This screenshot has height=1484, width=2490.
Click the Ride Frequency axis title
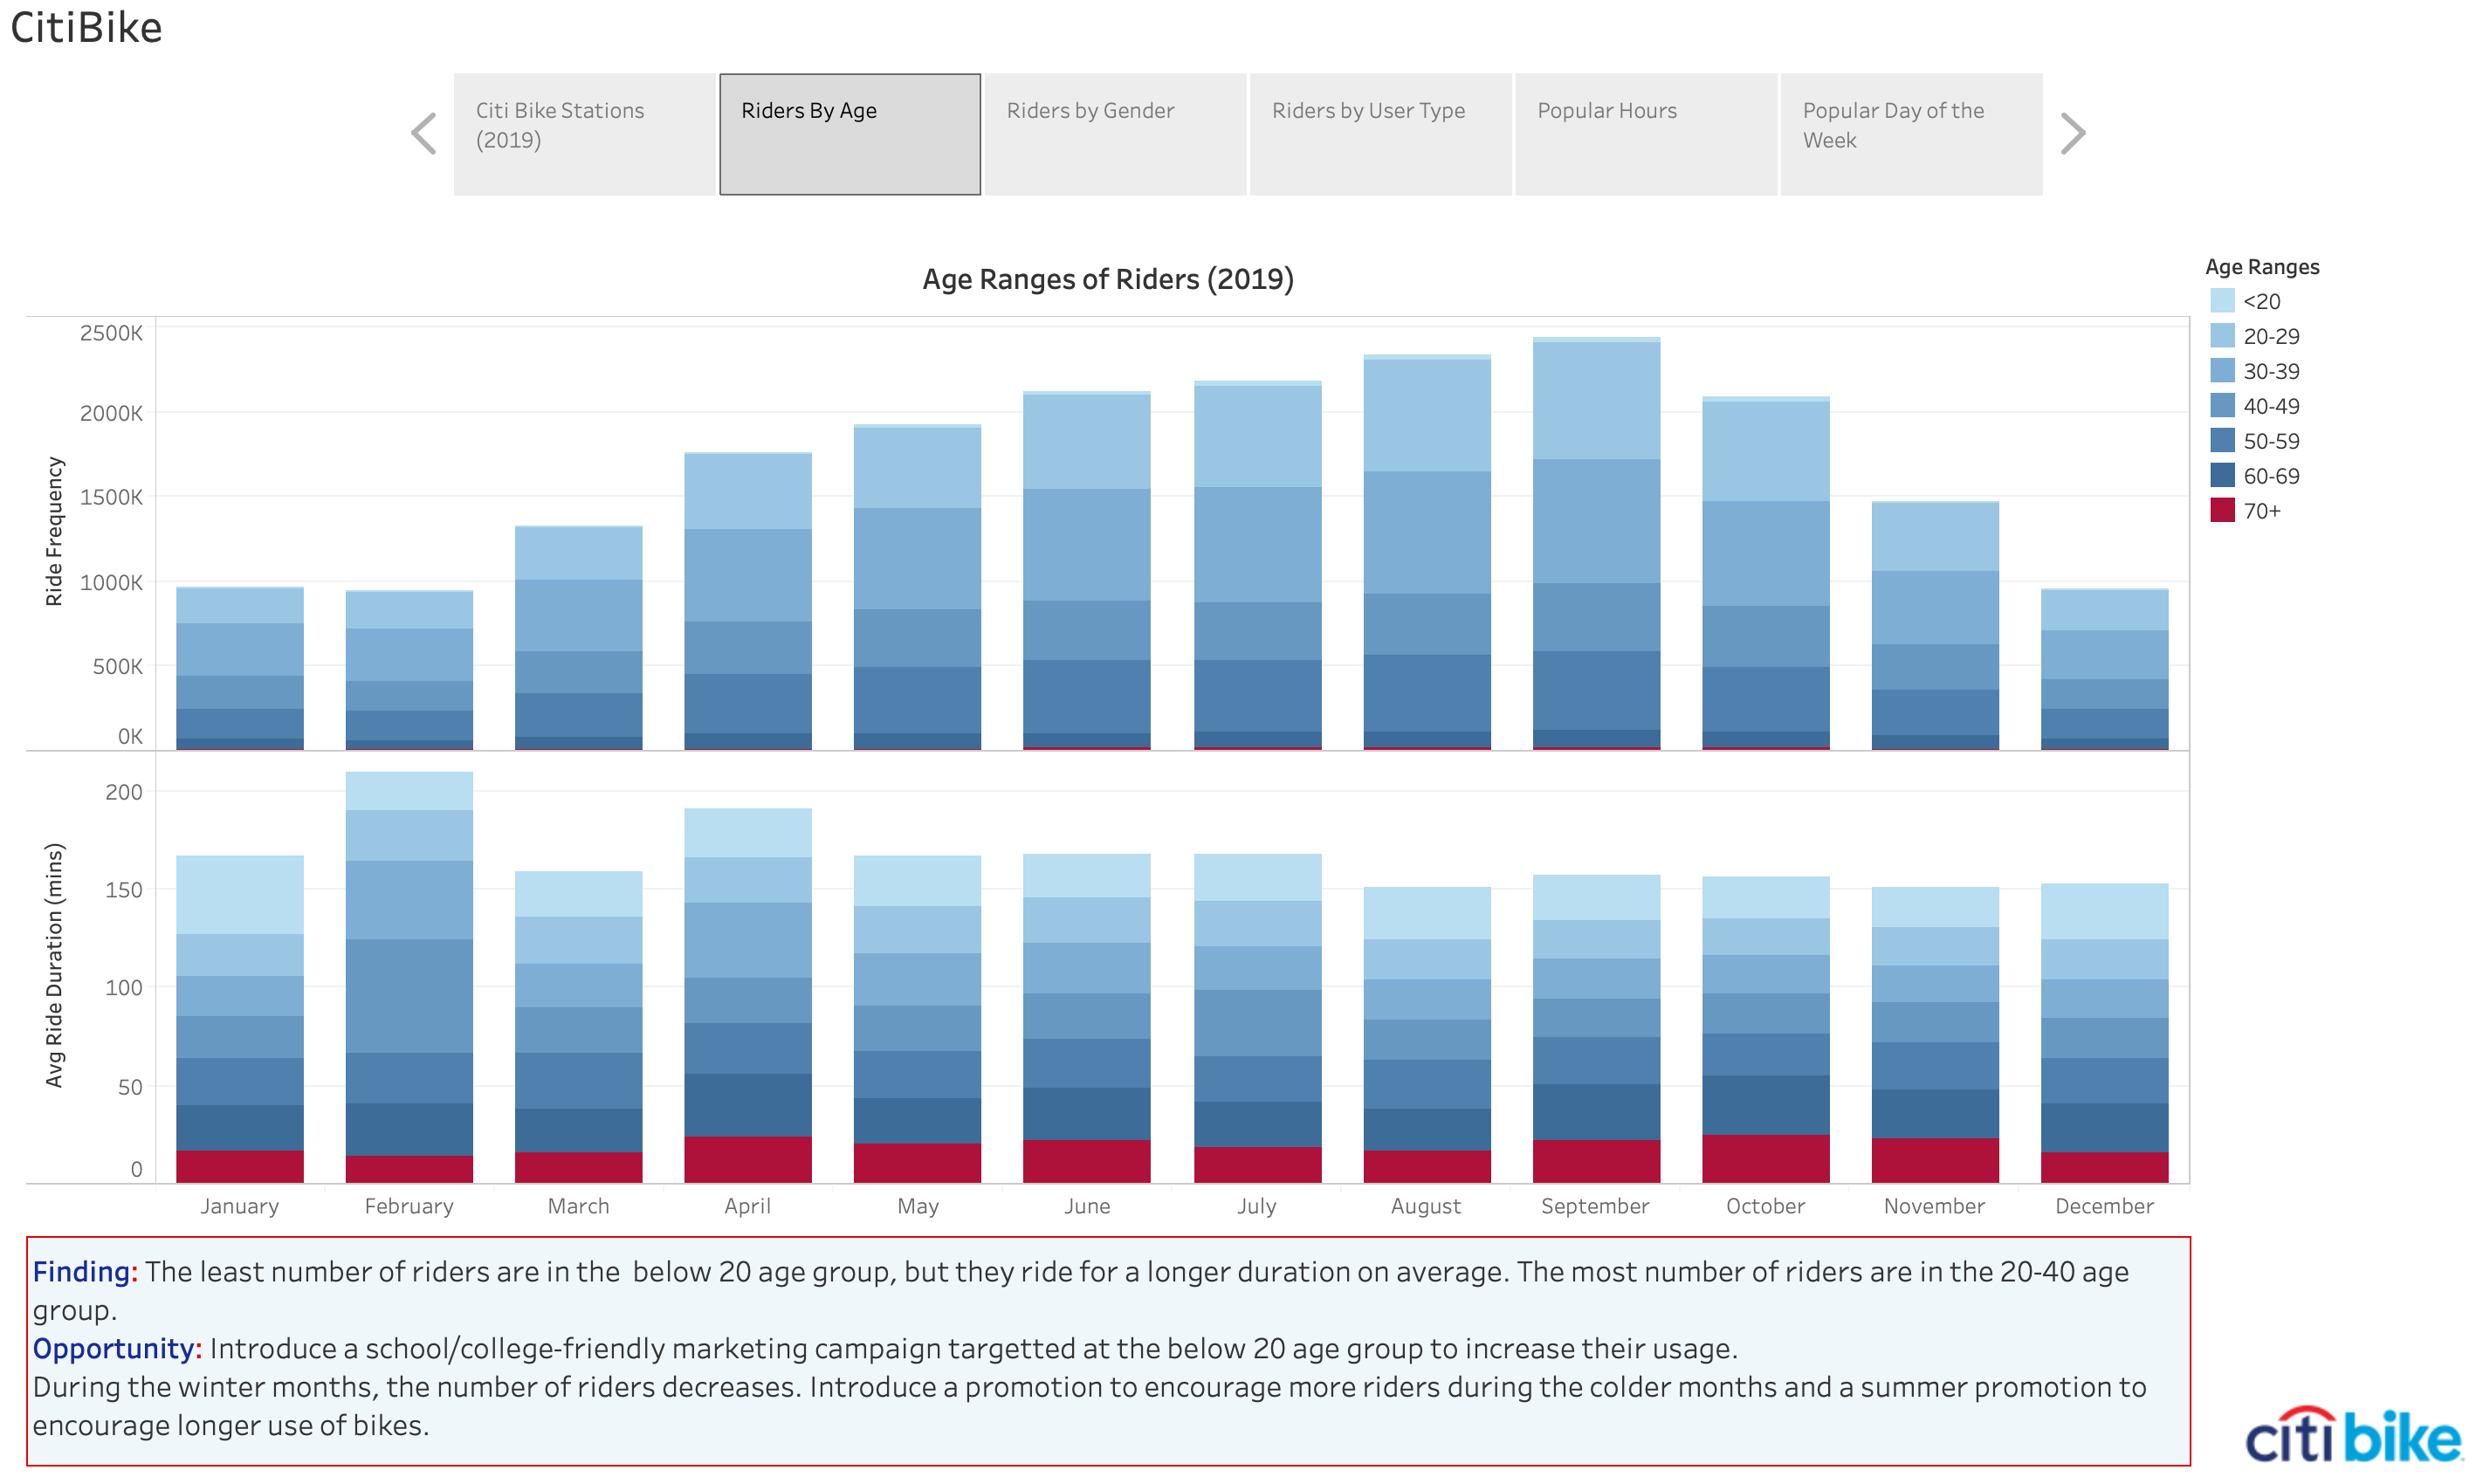click(x=54, y=532)
